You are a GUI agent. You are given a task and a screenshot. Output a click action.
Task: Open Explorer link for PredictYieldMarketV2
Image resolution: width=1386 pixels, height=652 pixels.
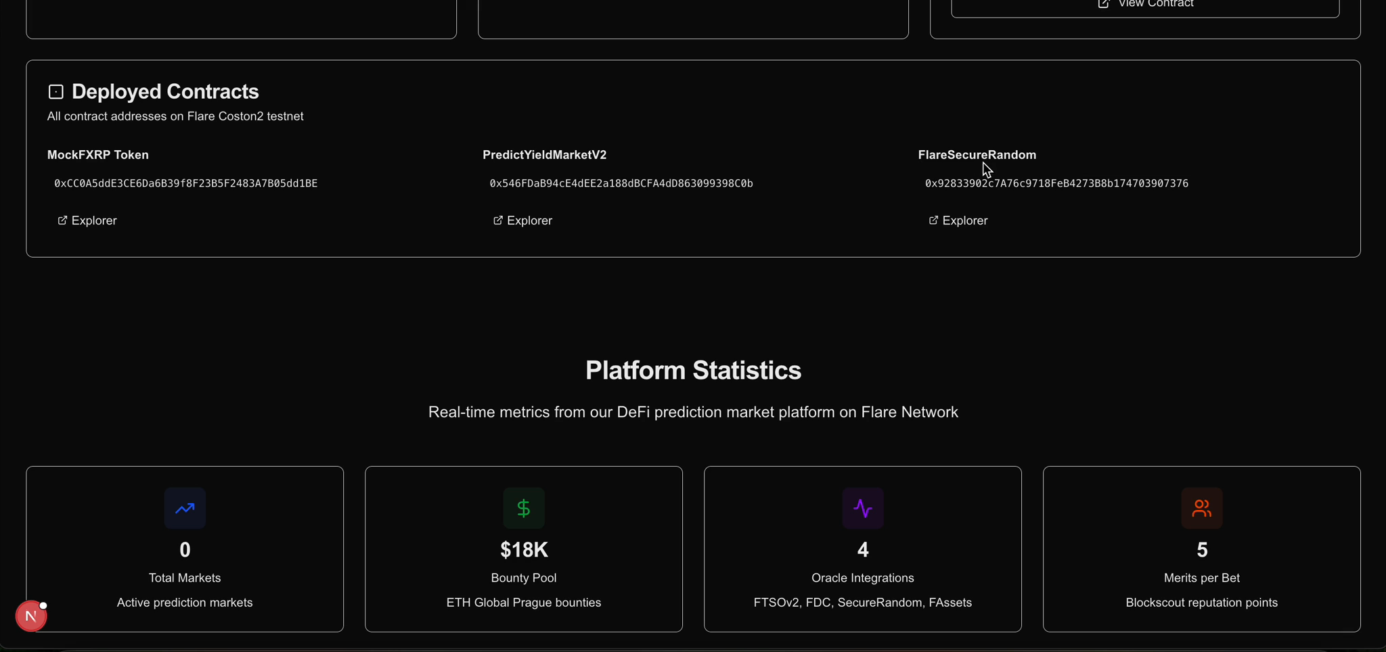pos(522,220)
